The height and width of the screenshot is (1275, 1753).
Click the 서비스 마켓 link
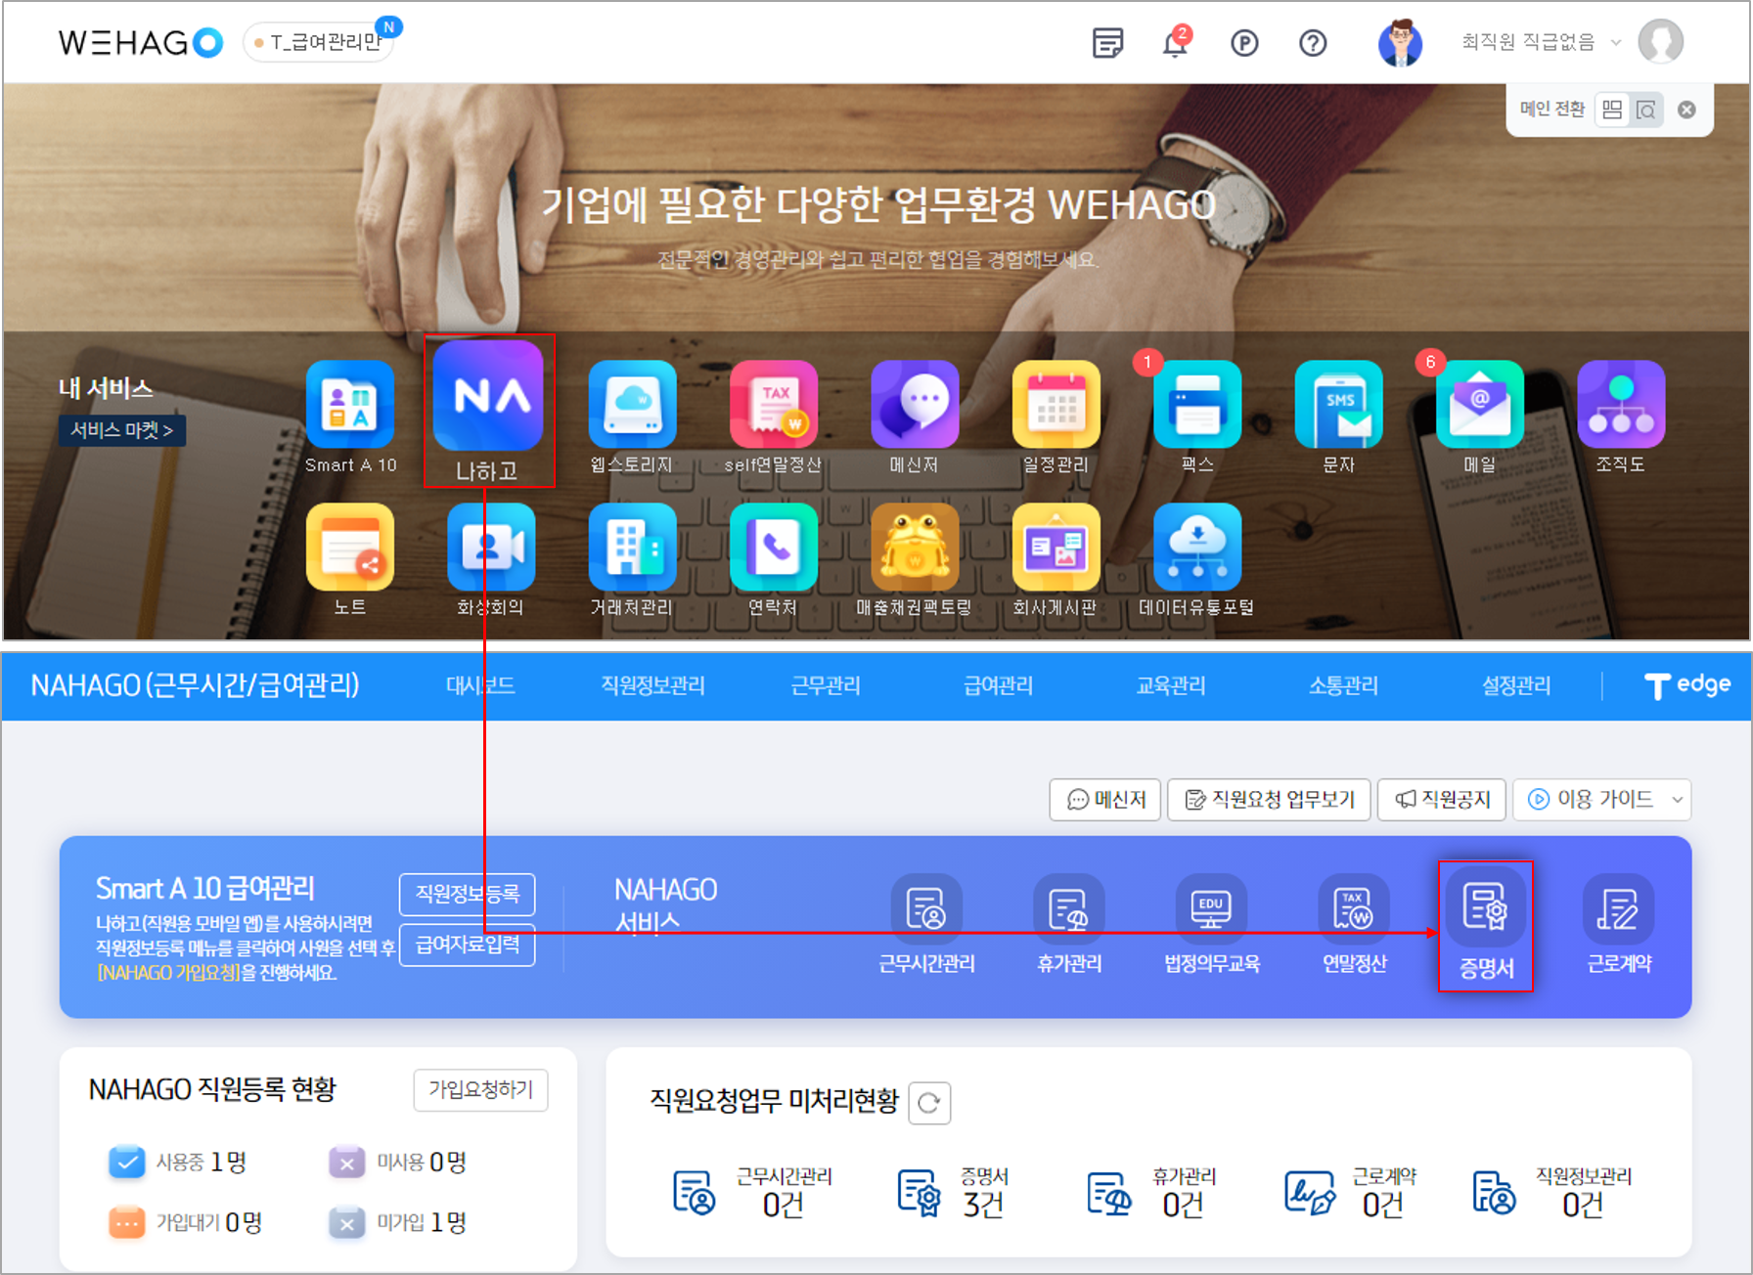[121, 430]
